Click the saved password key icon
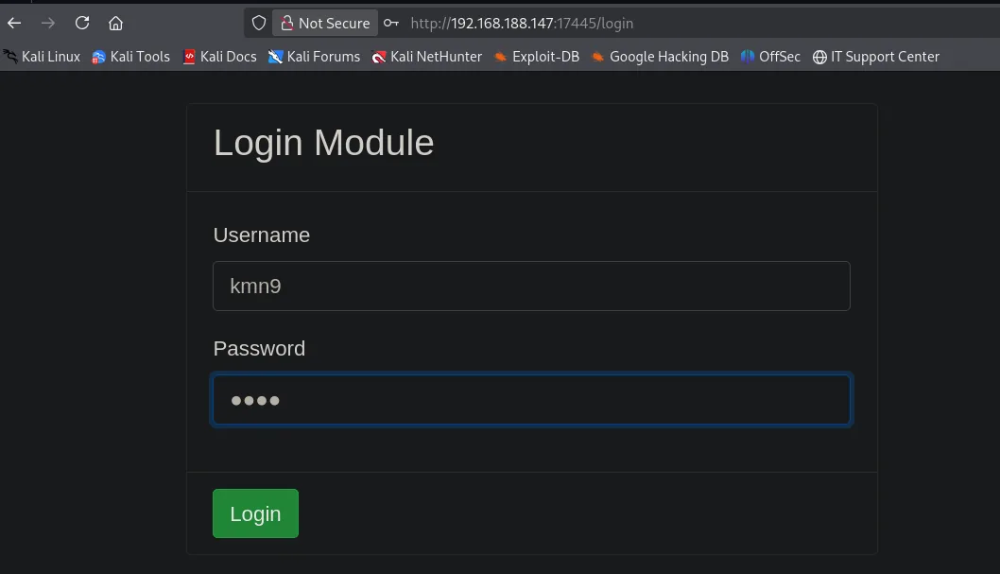Screen dimensions: 1000x574 pos(391,24)
